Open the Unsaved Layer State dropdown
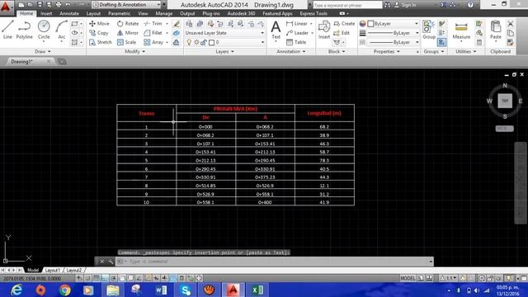This screenshot has height=297, width=528. tap(224, 33)
